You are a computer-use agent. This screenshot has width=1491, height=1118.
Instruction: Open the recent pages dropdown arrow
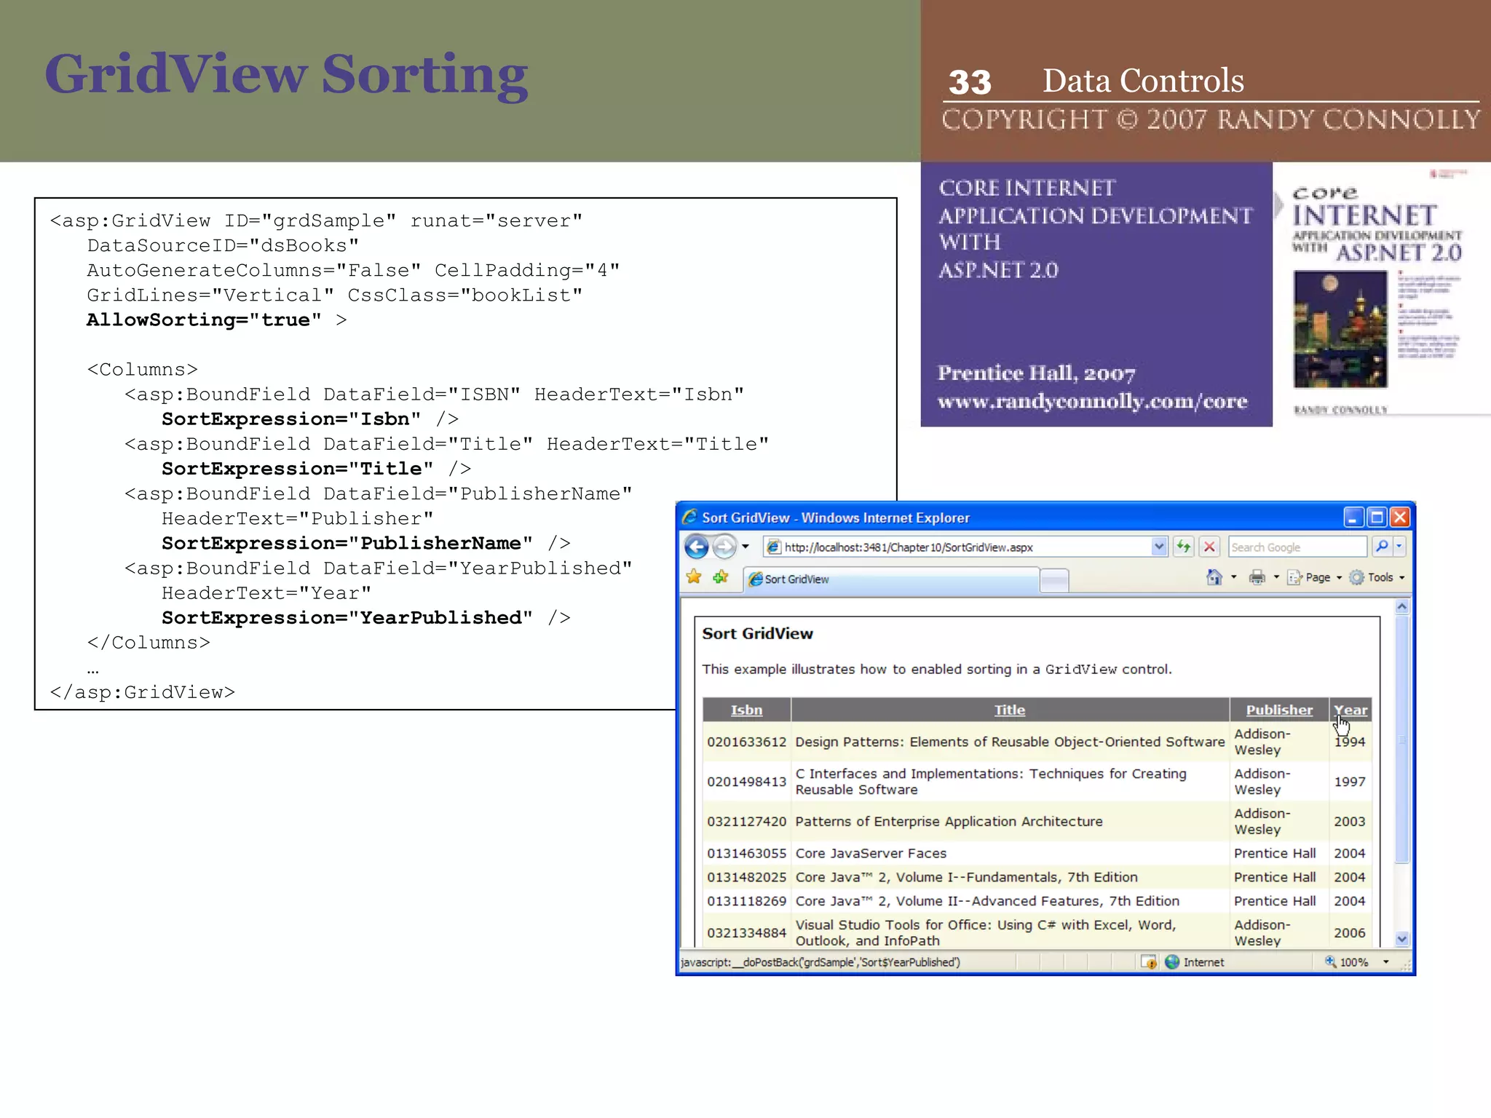coord(745,547)
